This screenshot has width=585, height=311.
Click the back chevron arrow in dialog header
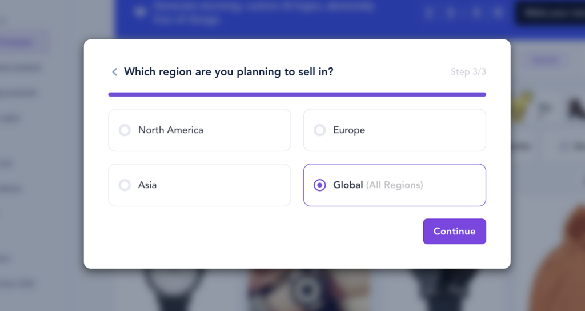tap(114, 72)
